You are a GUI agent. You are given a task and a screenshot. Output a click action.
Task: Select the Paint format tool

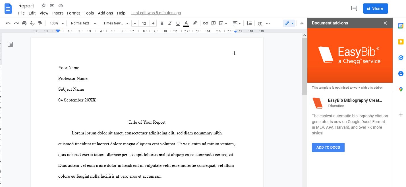pyautogui.click(x=40, y=23)
